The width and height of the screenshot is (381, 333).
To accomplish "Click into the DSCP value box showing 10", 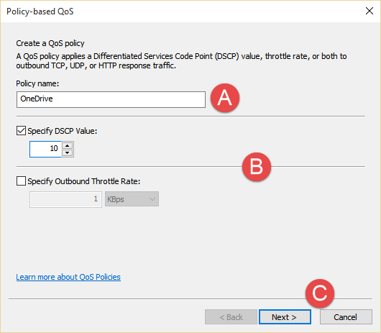I will coord(45,149).
